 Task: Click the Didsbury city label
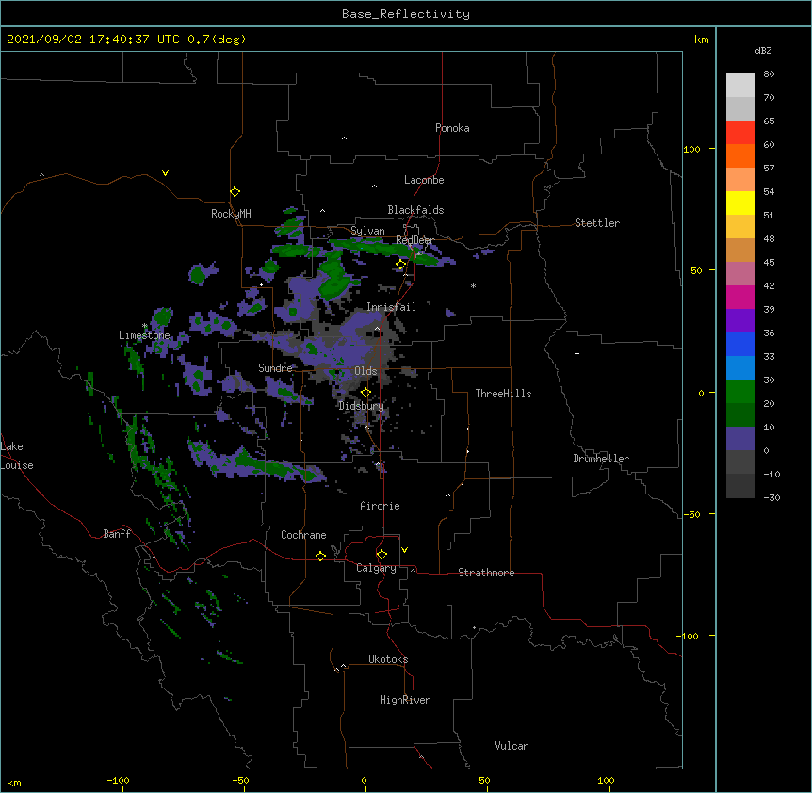362,406
